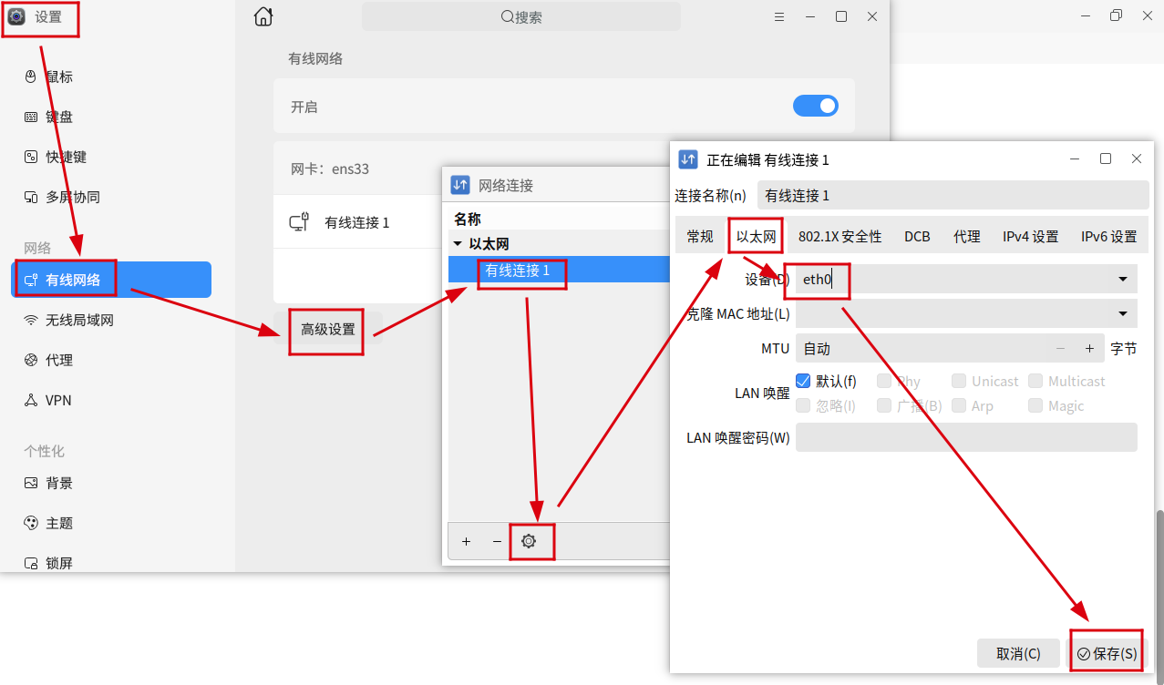This screenshot has width=1164, height=685.
Task: Expand the 设备(D) device dropdown arrow
Action: [x=1123, y=280]
